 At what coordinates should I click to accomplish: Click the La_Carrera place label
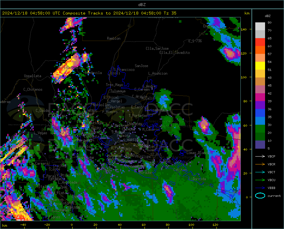39,163
